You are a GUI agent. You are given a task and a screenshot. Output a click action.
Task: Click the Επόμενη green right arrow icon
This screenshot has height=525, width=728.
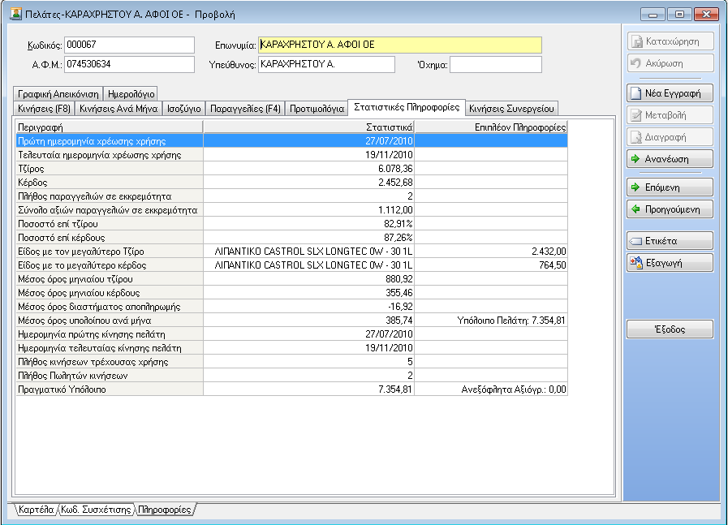(635, 187)
